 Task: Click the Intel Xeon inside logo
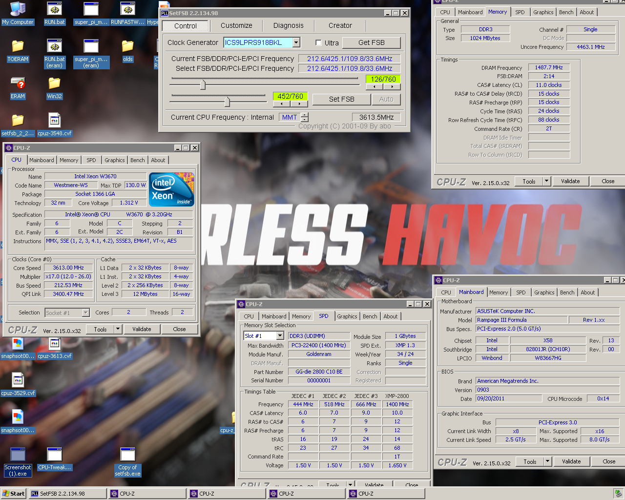[171, 189]
